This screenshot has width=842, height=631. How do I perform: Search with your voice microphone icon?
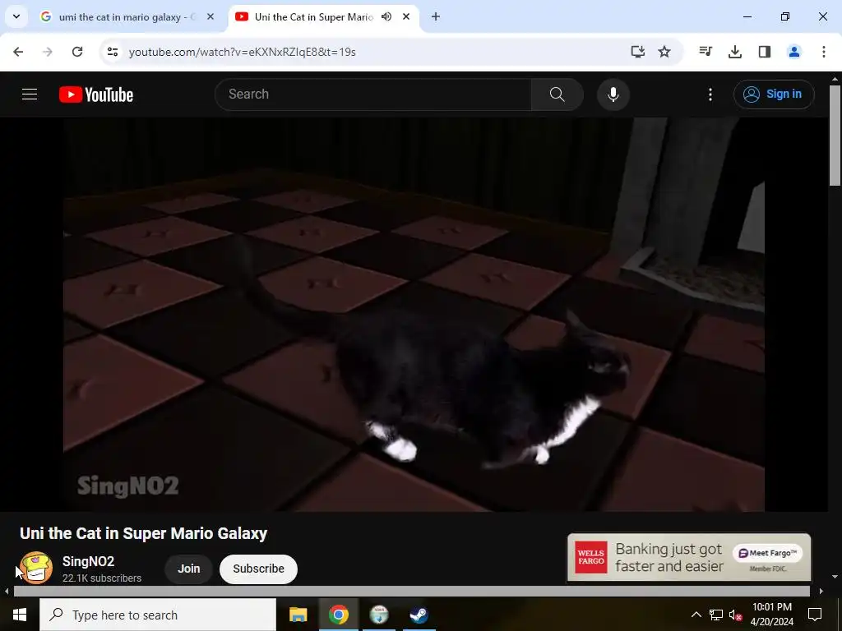[x=613, y=94]
